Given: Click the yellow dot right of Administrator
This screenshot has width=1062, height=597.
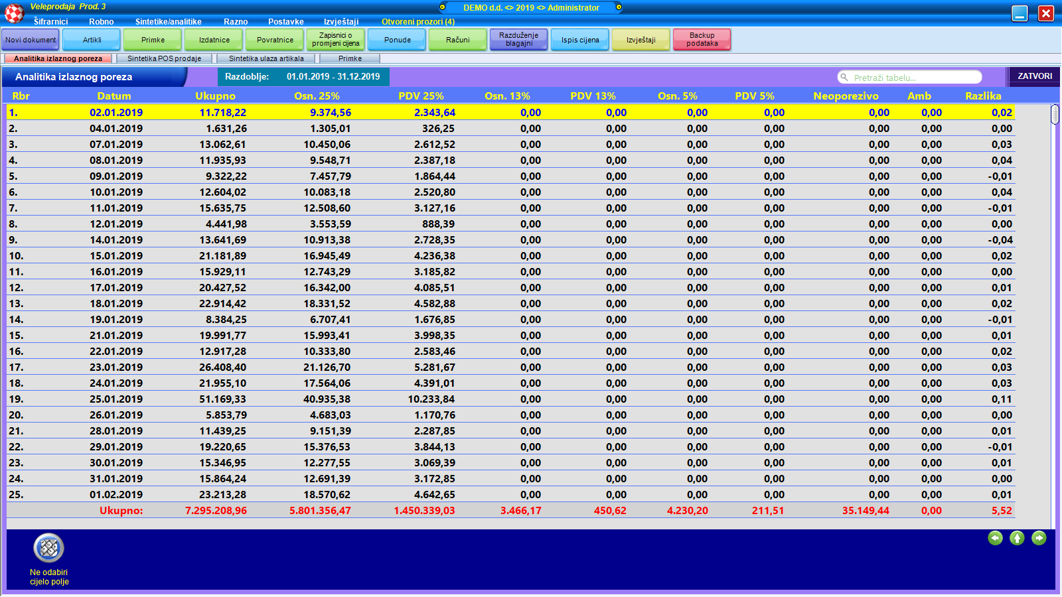Looking at the screenshot, I should 619,7.
